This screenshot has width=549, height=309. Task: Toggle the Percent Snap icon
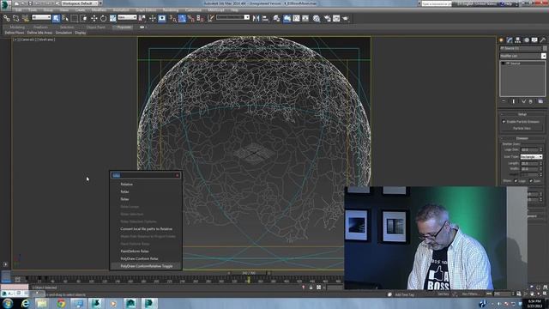(x=191, y=19)
